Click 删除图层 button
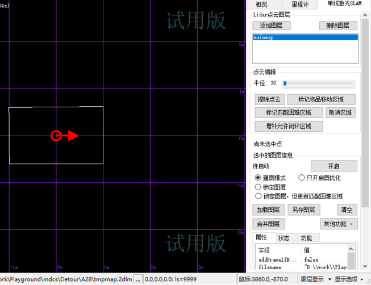This screenshot has width=371, height=285. tap(338, 26)
